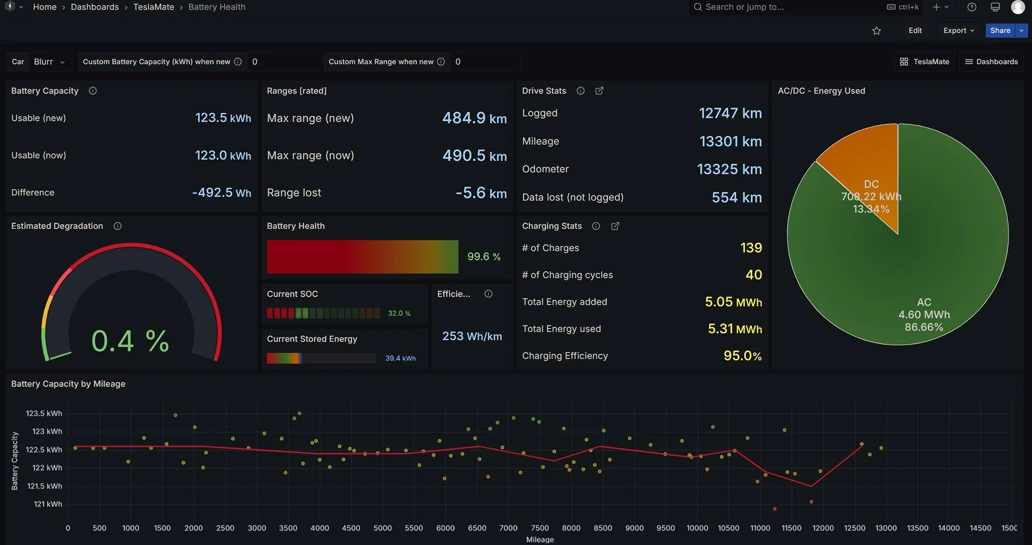Screen dimensions: 1032x545
Task: Show Efficiency panel info icon
Action: 488,294
